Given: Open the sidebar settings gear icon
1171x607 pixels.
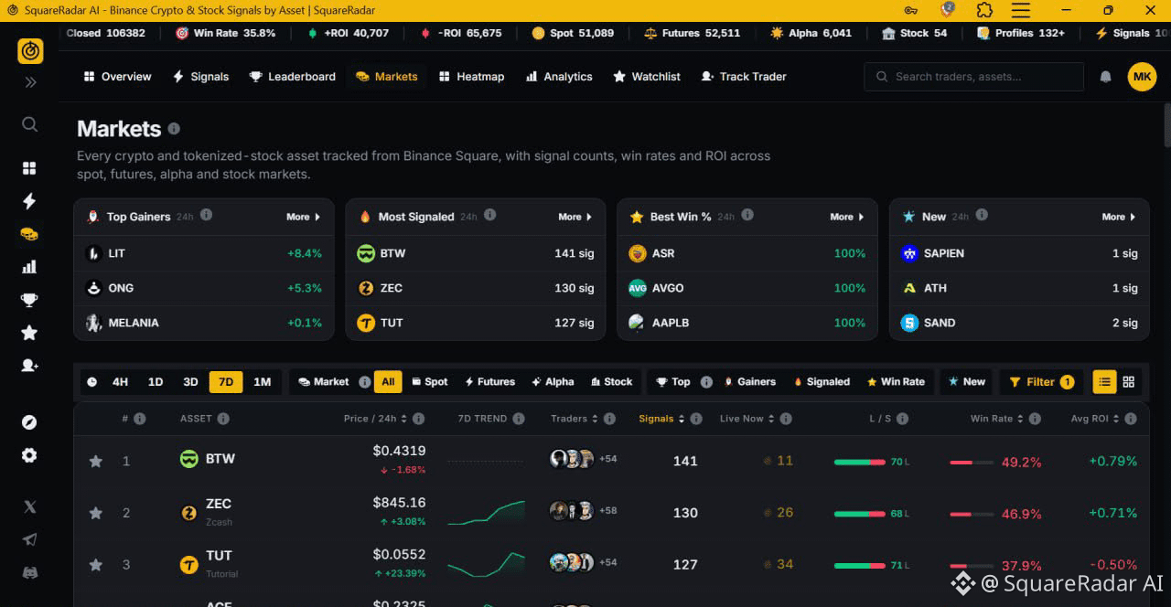Looking at the screenshot, I should click(29, 455).
